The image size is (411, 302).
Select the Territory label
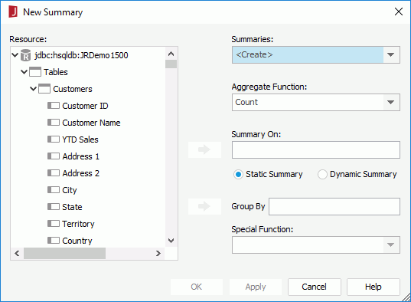78,224
